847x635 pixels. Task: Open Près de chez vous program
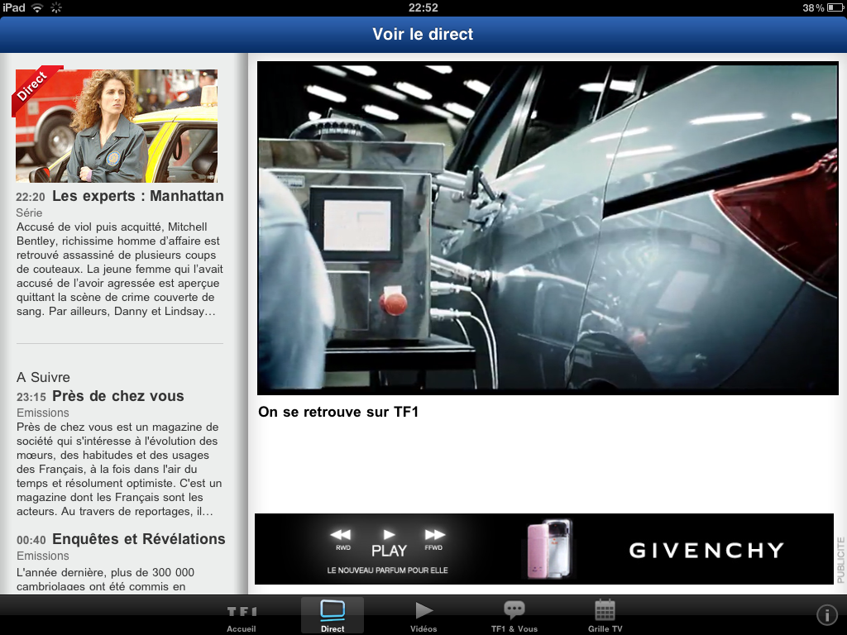(x=117, y=396)
